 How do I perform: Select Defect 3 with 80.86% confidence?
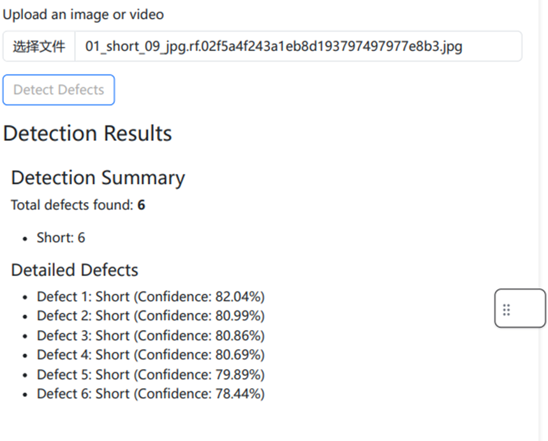click(150, 336)
